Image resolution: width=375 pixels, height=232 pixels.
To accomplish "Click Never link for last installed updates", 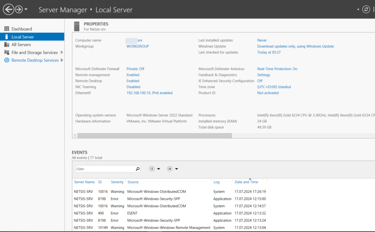I will [x=262, y=40].
